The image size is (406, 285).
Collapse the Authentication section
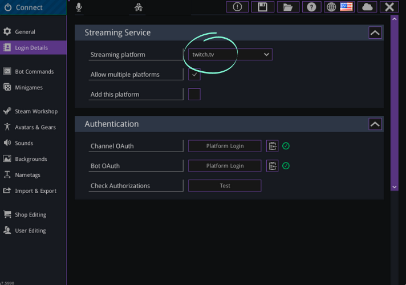click(375, 124)
